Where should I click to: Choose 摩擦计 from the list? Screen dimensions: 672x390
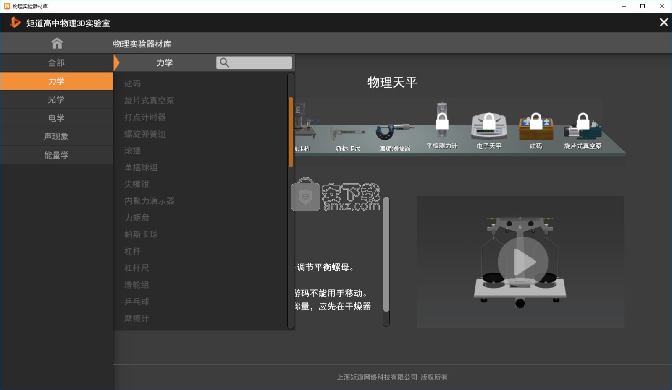pyautogui.click(x=136, y=318)
